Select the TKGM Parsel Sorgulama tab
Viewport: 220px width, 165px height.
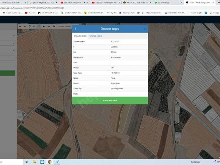tap(199, 2)
